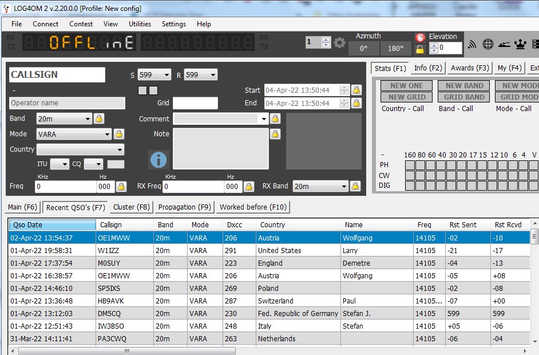
Task: Click the rotator stop hand icon
Action: (420, 37)
